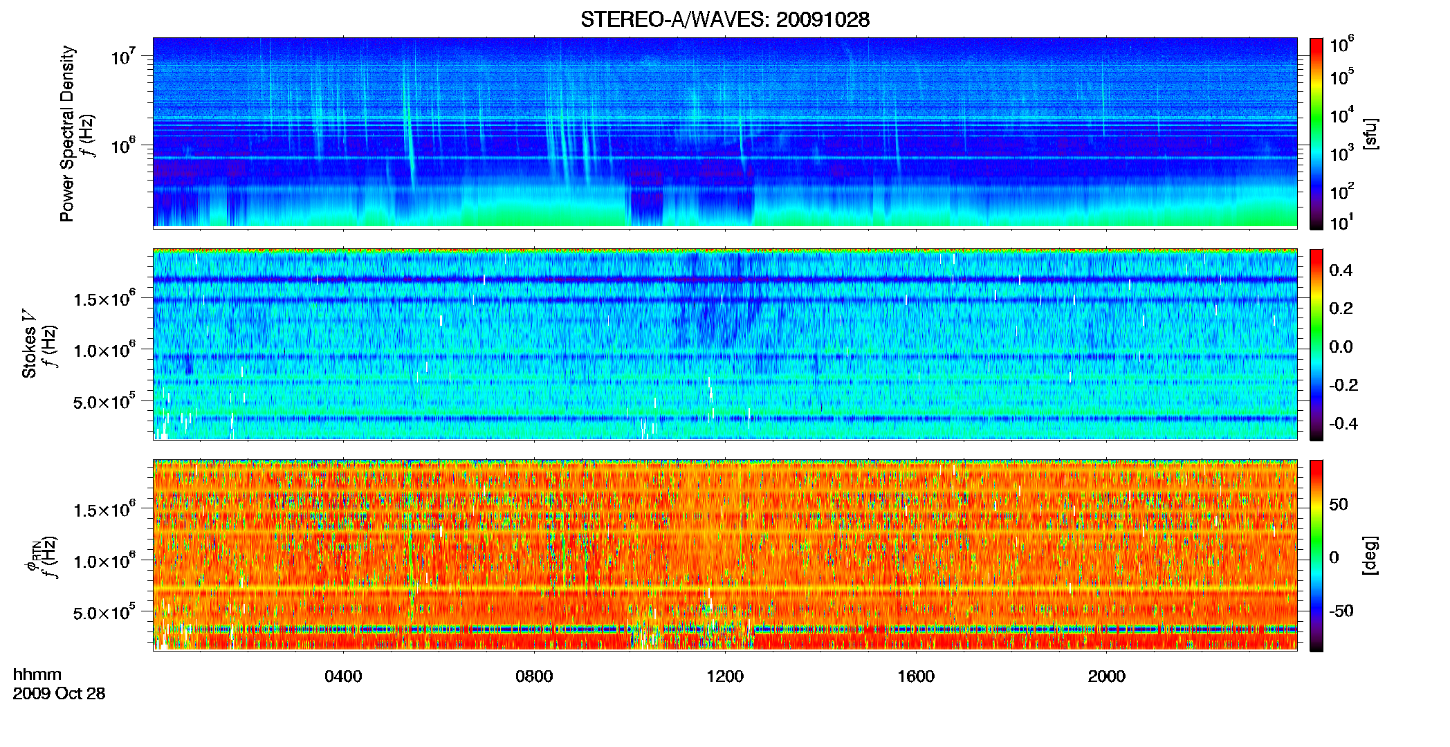Click the -0.4 label on Stokes colorbar
1450x747 pixels.
1343,423
